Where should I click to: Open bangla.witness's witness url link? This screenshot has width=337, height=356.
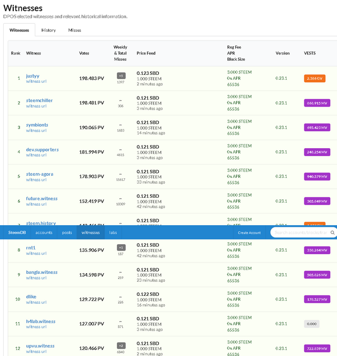click(36, 278)
